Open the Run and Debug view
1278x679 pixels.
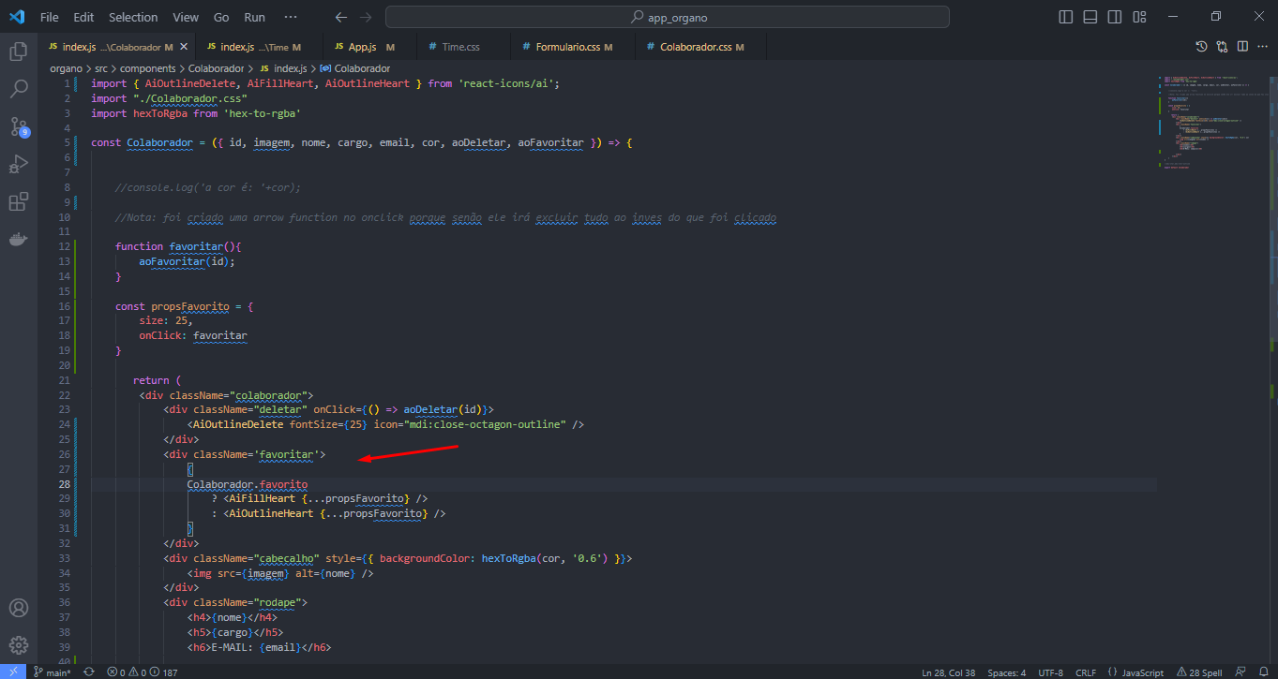tap(18, 164)
